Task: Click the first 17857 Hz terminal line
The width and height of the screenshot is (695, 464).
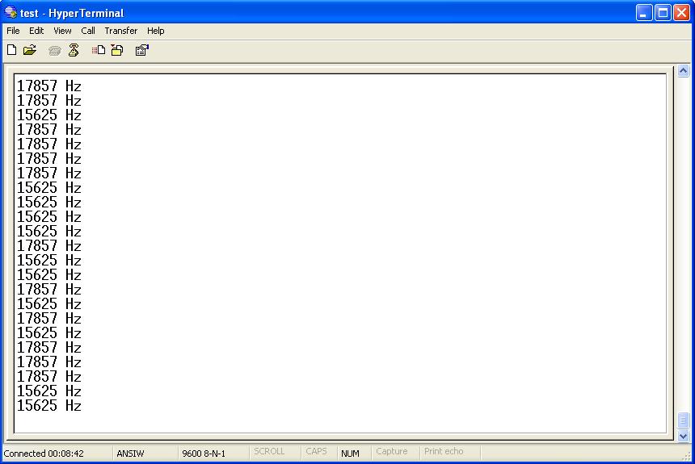Action: tap(49, 86)
